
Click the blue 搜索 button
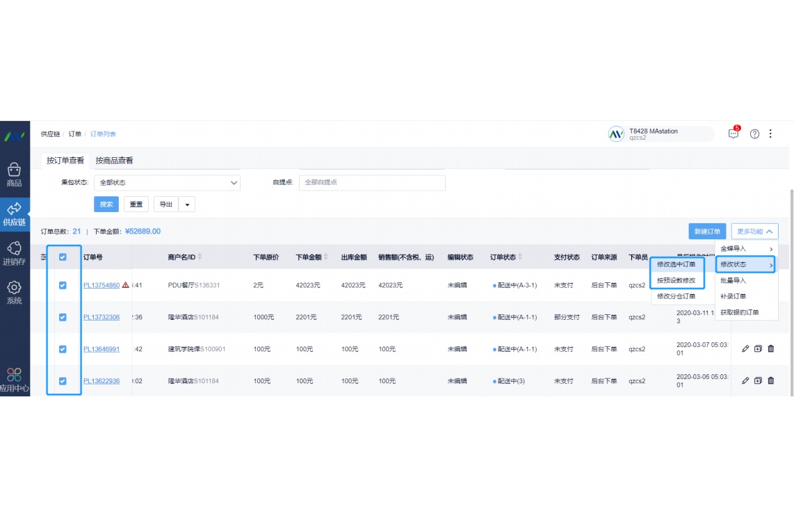(106, 204)
